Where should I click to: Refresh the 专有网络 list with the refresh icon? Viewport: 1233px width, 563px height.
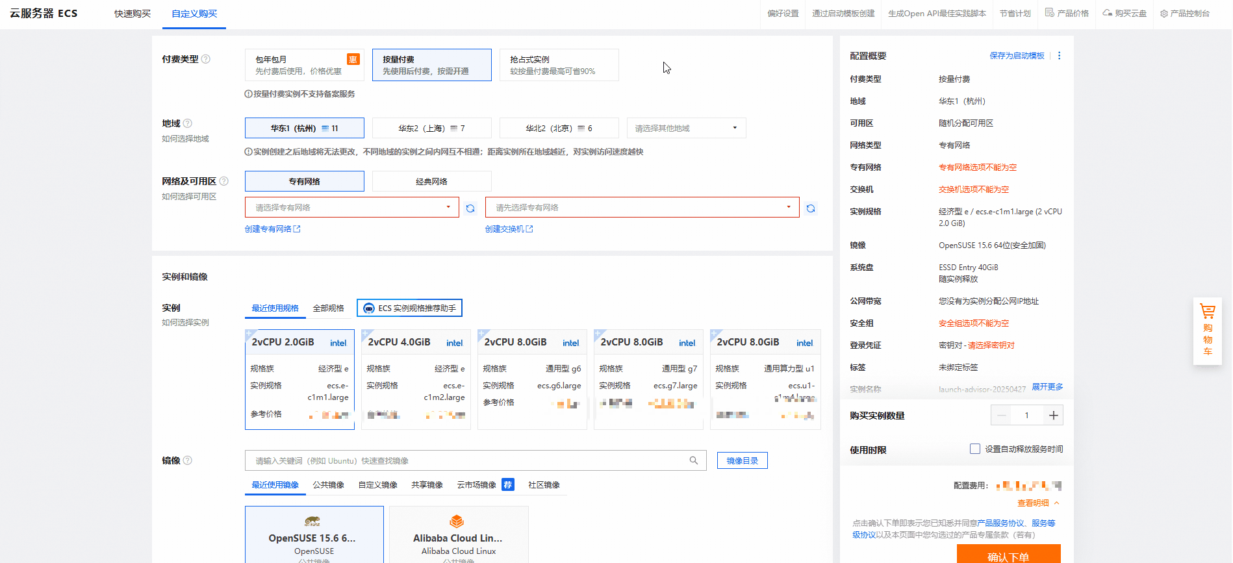tap(470, 208)
